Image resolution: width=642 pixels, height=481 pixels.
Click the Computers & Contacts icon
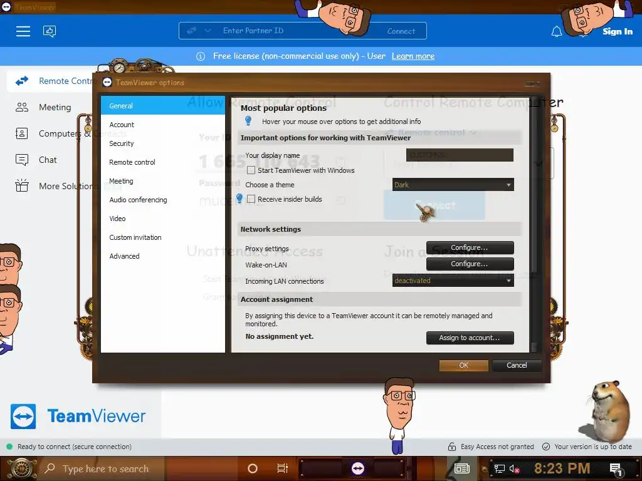click(22, 133)
